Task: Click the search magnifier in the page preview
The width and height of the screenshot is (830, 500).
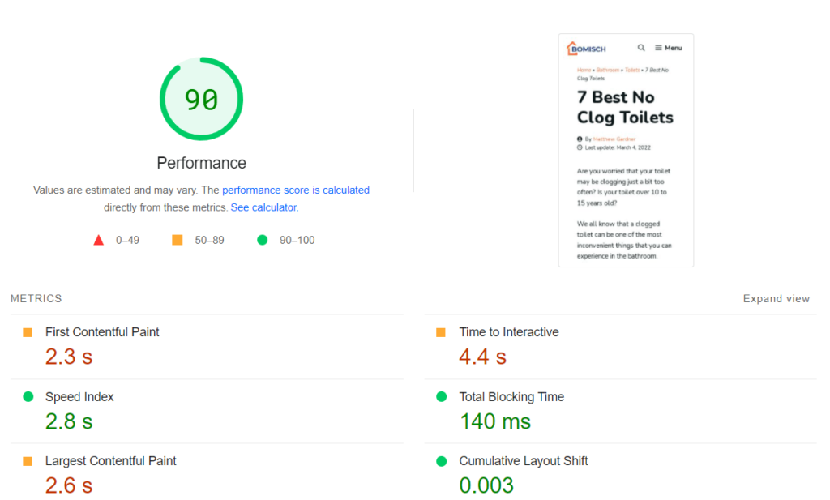Action: click(x=641, y=48)
